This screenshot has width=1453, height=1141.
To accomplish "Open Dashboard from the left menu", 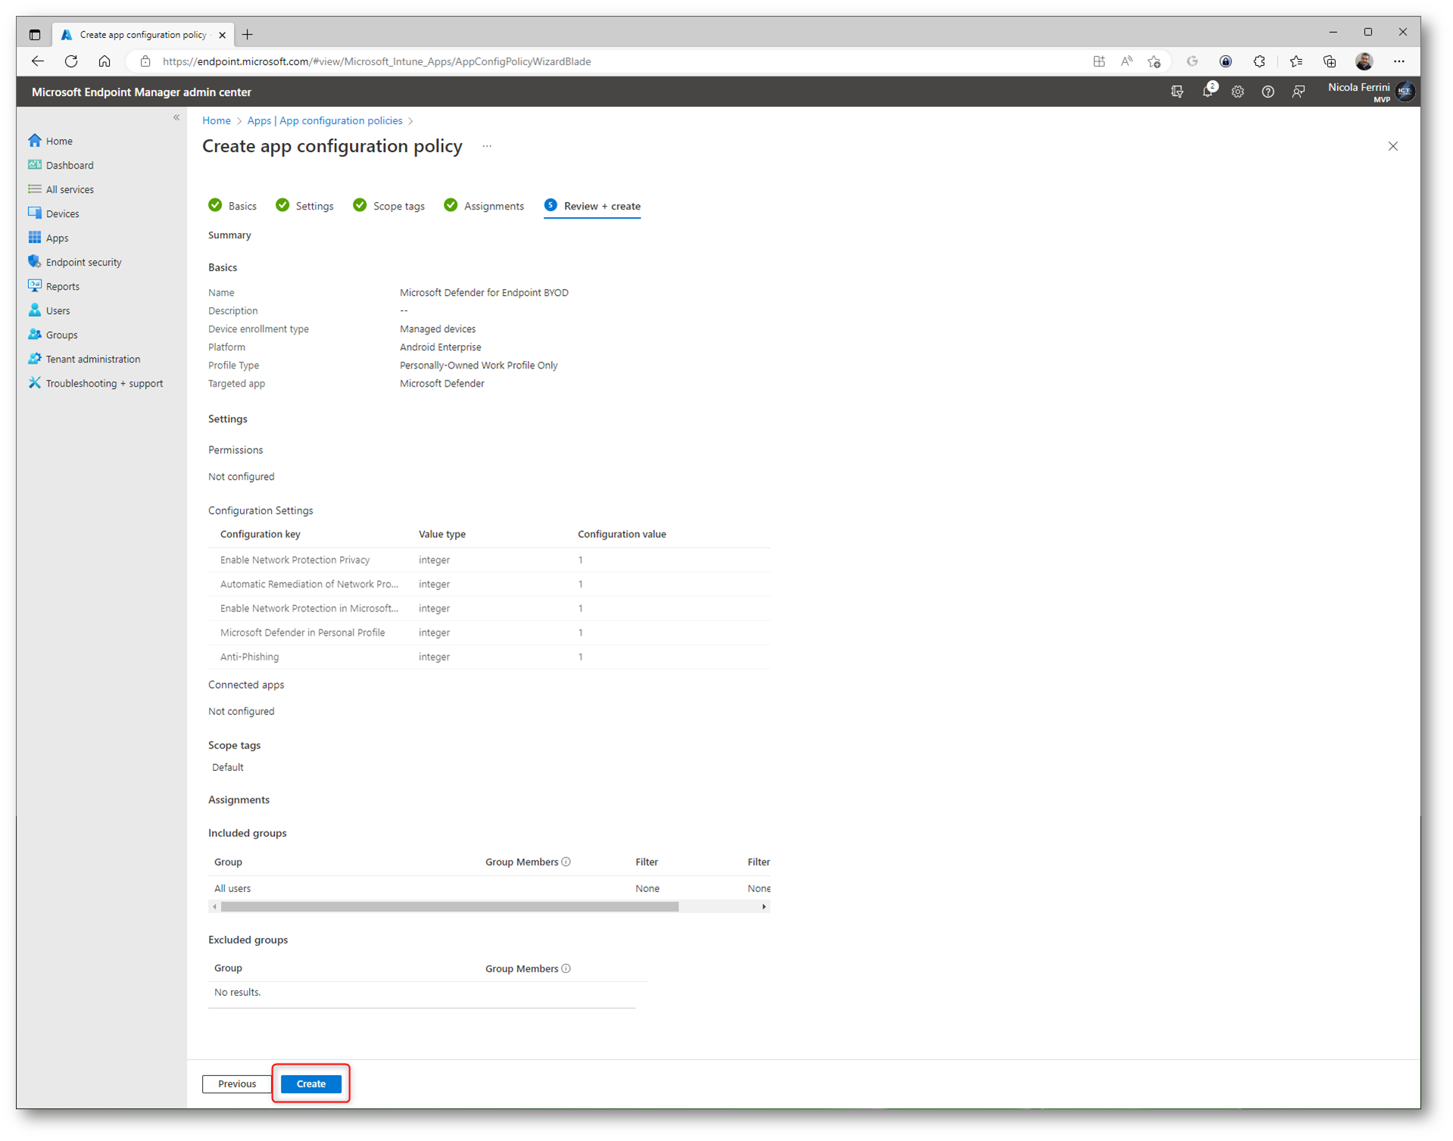I will pos(70,165).
